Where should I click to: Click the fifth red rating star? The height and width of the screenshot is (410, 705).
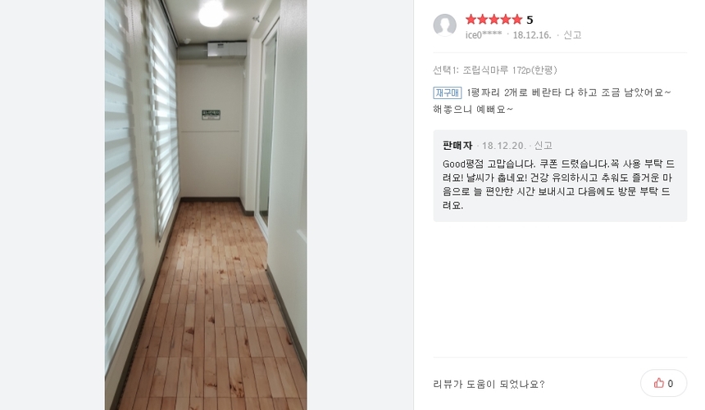click(516, 20)
